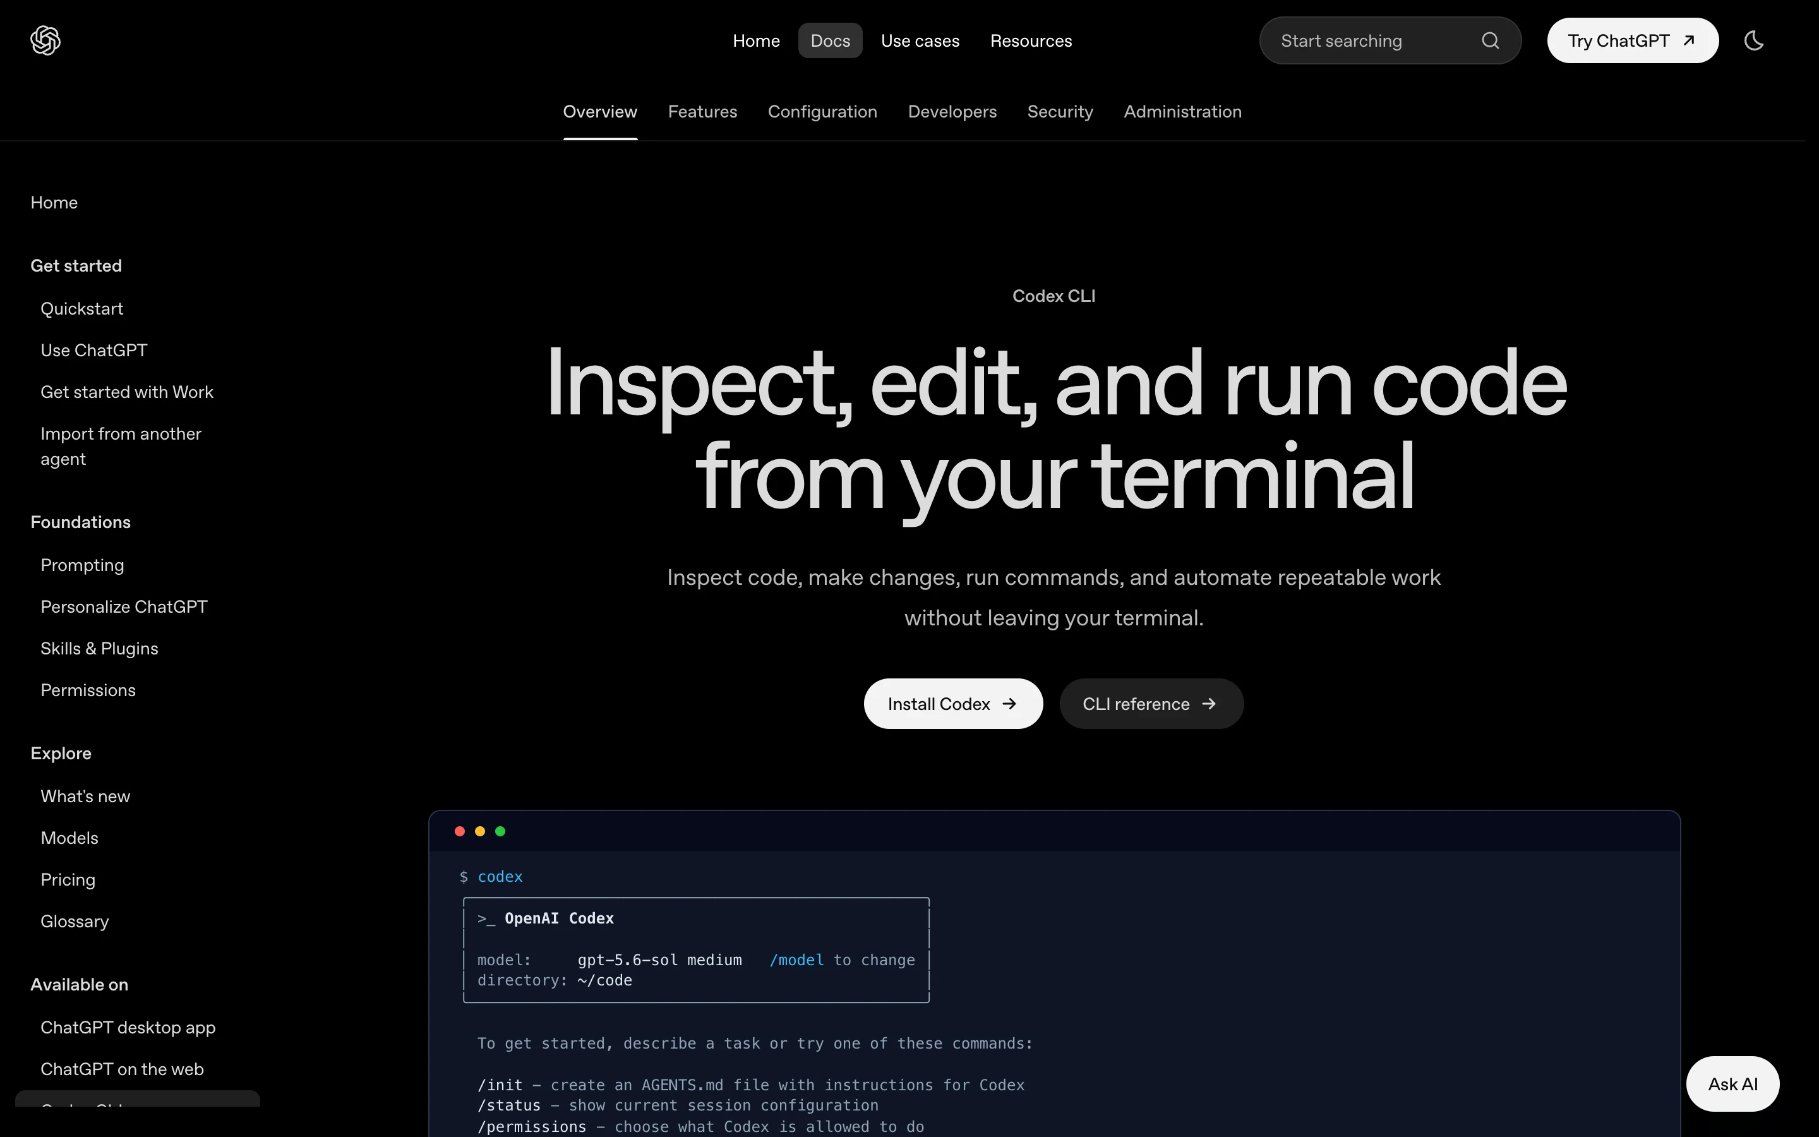The image size is (1819, 1137).
Task: Switch to the Administration tab
Action: (x=1182, y=111)
